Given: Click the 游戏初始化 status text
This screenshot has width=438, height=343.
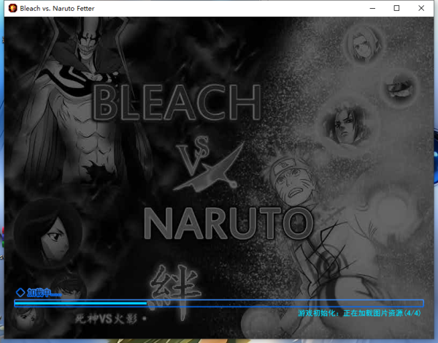Looking at the screenshot, I should 359,313.
